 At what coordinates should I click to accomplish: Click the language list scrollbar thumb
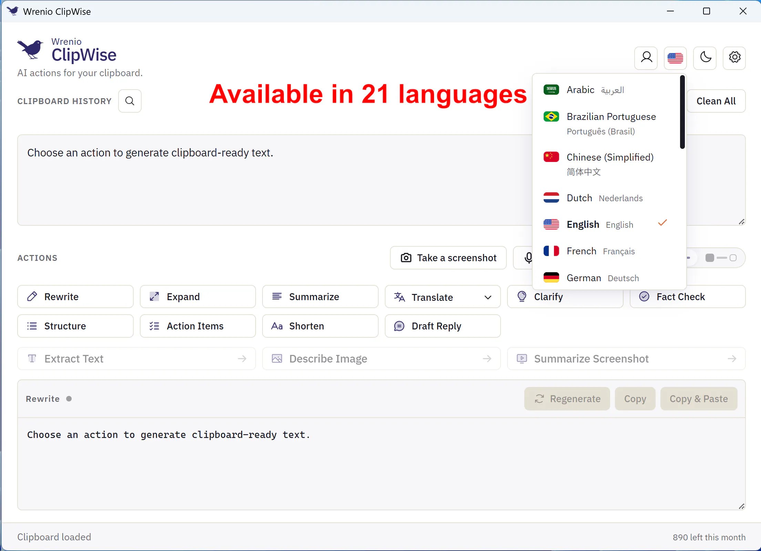pos(682,112)
